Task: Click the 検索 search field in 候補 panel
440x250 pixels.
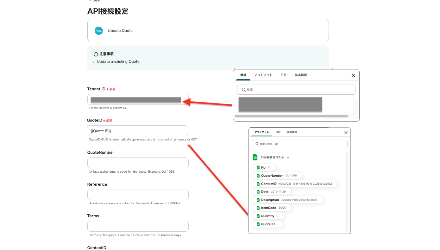Action: pyautogui.click(x=296, y=90)
